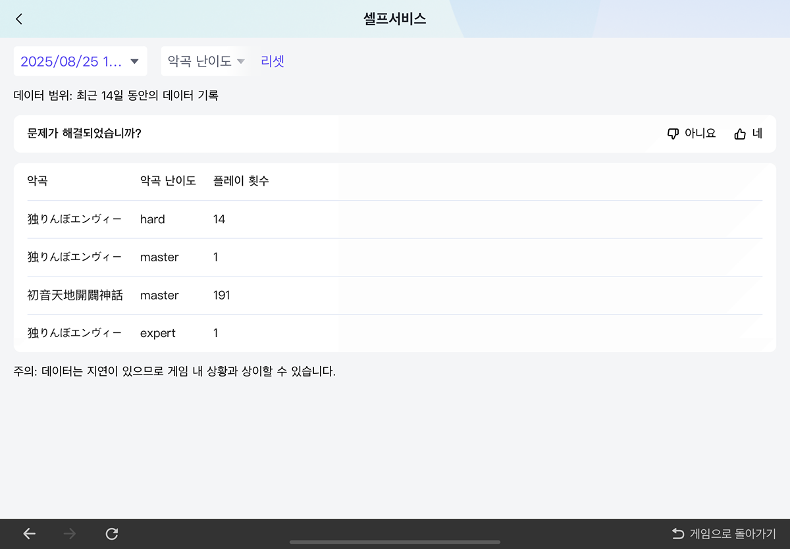Click 게임으로 돌아가기 button
Screen dimensions: 790x549
pos(732,533)
